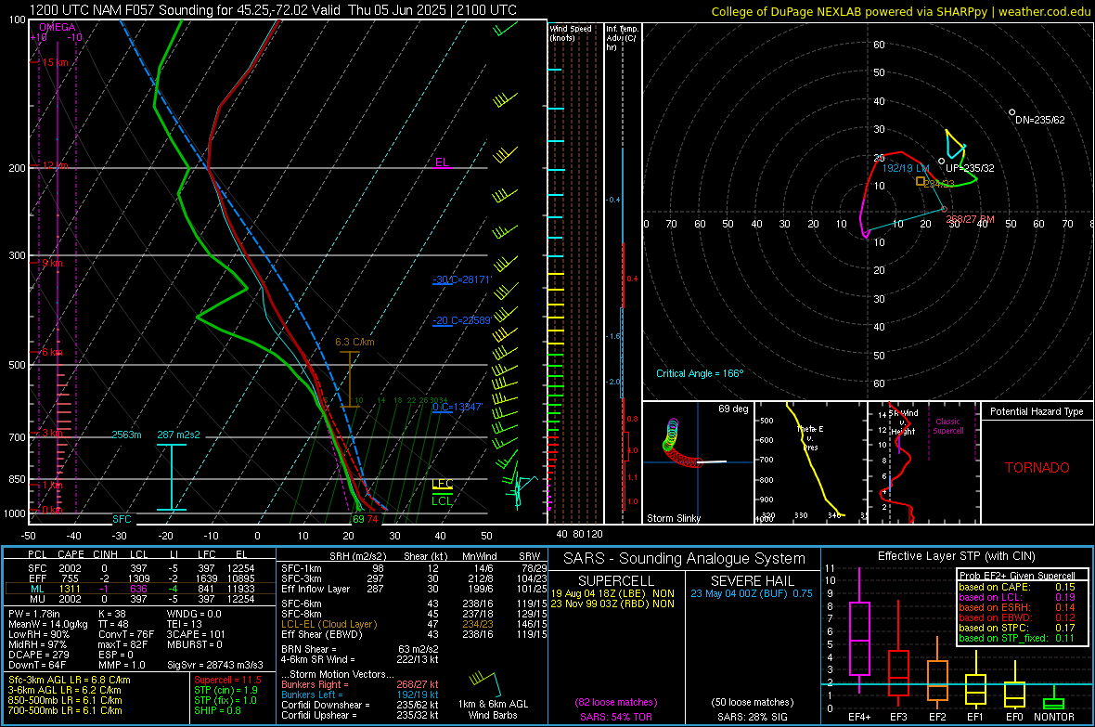Select the MU parcel row in the table

coord(140,599)
